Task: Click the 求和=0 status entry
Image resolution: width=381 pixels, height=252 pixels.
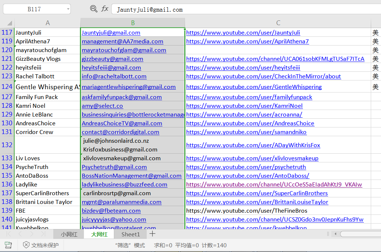Action: pyautogui.click(x=163, y=245)
